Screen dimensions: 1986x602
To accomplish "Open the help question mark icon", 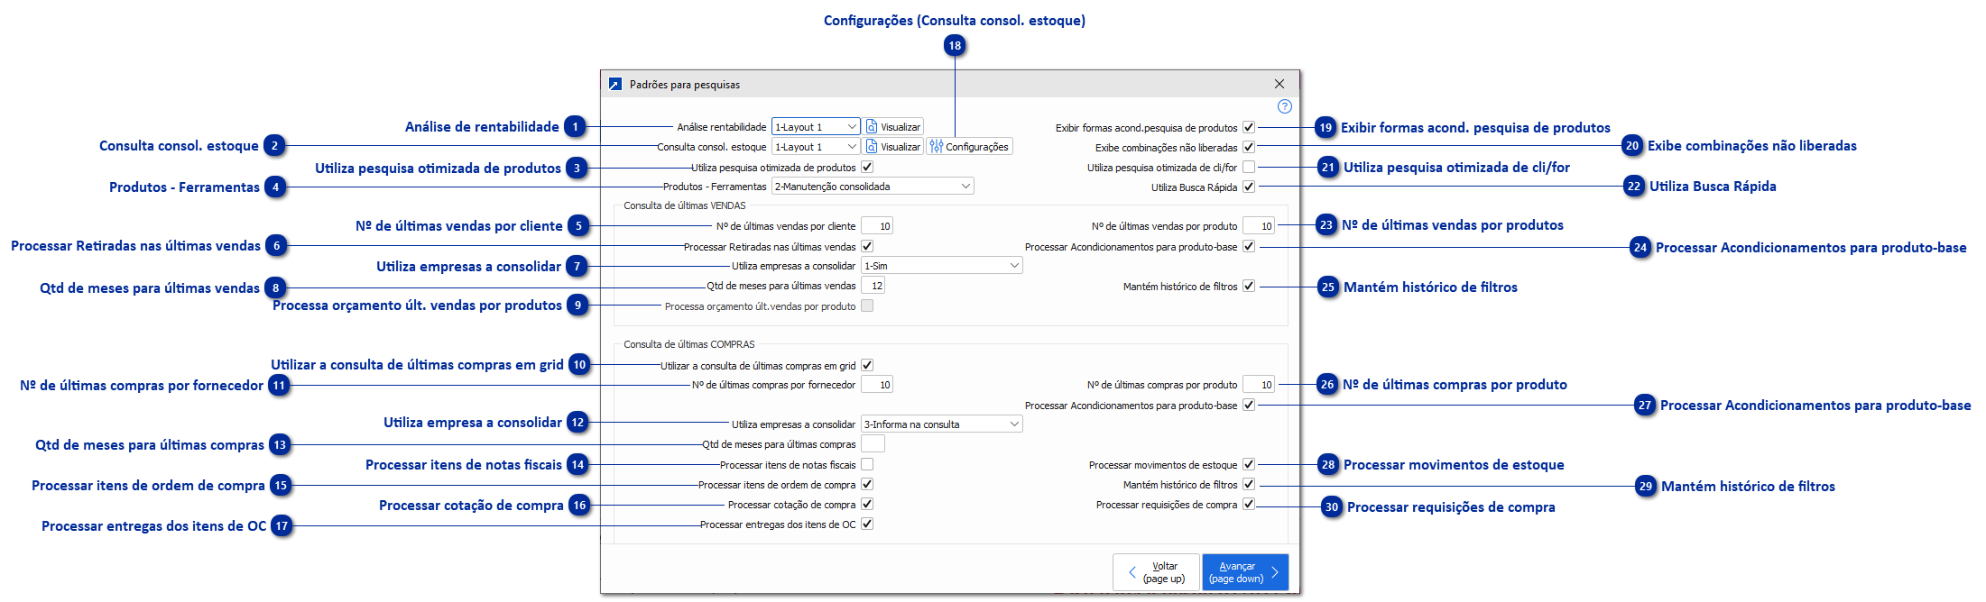I will 1284,106.
